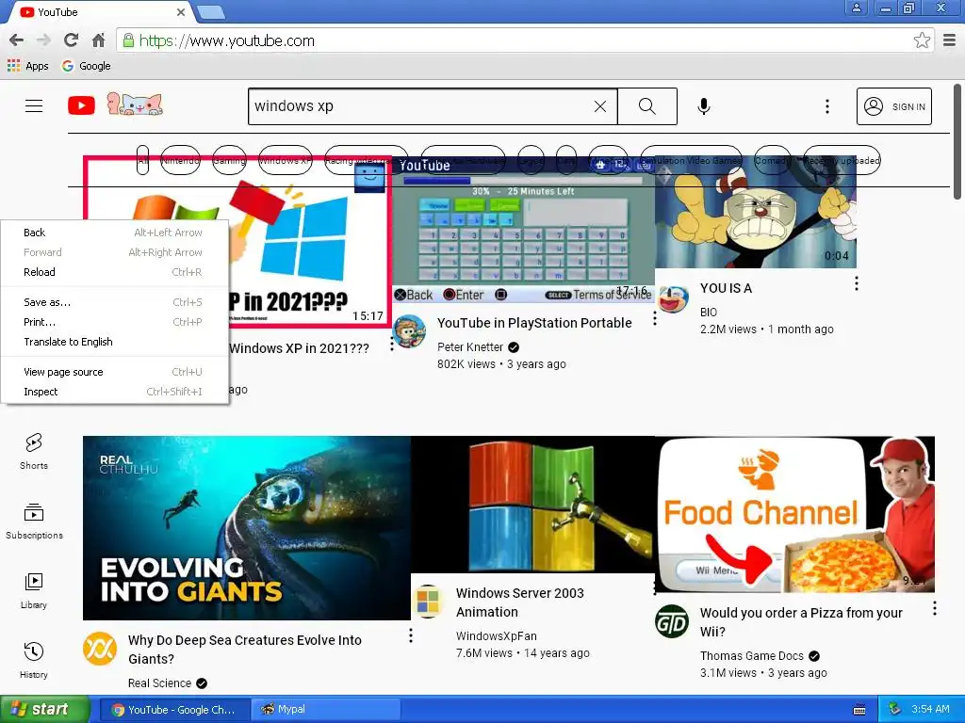This screenshot has width=965, height=723.
Task: Click the SIGN IN button
Action: pos(894,106)
